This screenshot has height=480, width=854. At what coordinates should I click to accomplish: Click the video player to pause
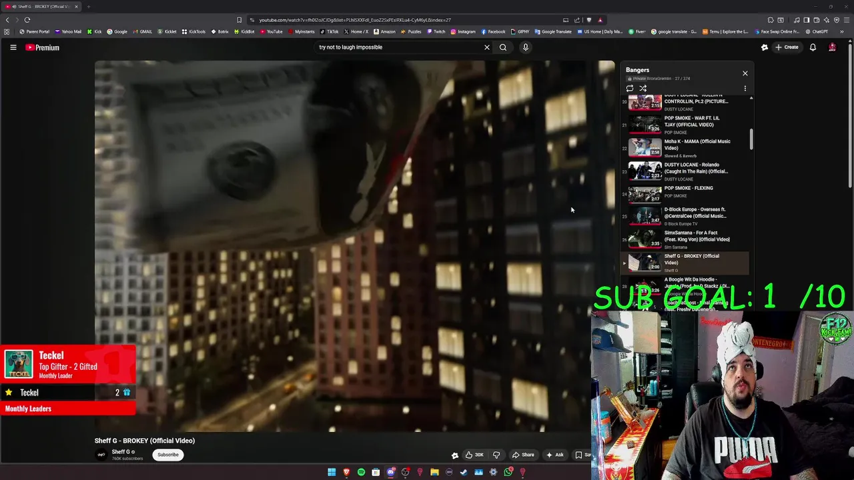point(354,247)
